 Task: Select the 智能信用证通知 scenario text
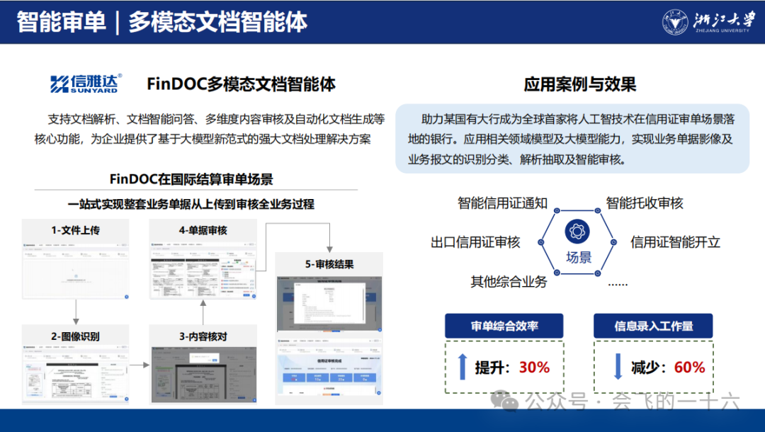[502, 203]
